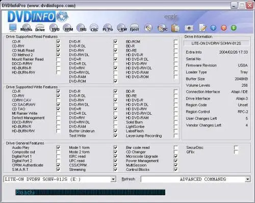Toggle CDRW CAV write checkbox
The width and height of the screenshot is (255, 203).
click(58, 100)
